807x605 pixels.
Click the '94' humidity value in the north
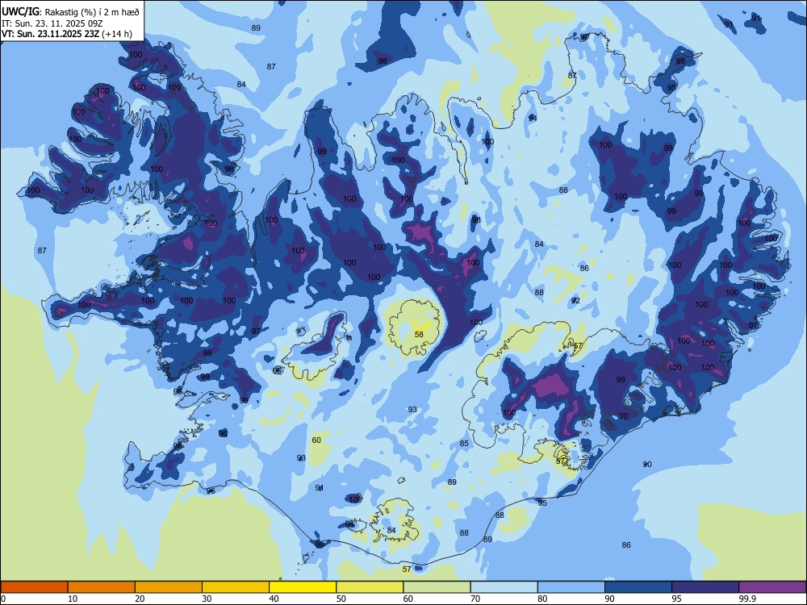coord(533,118)
